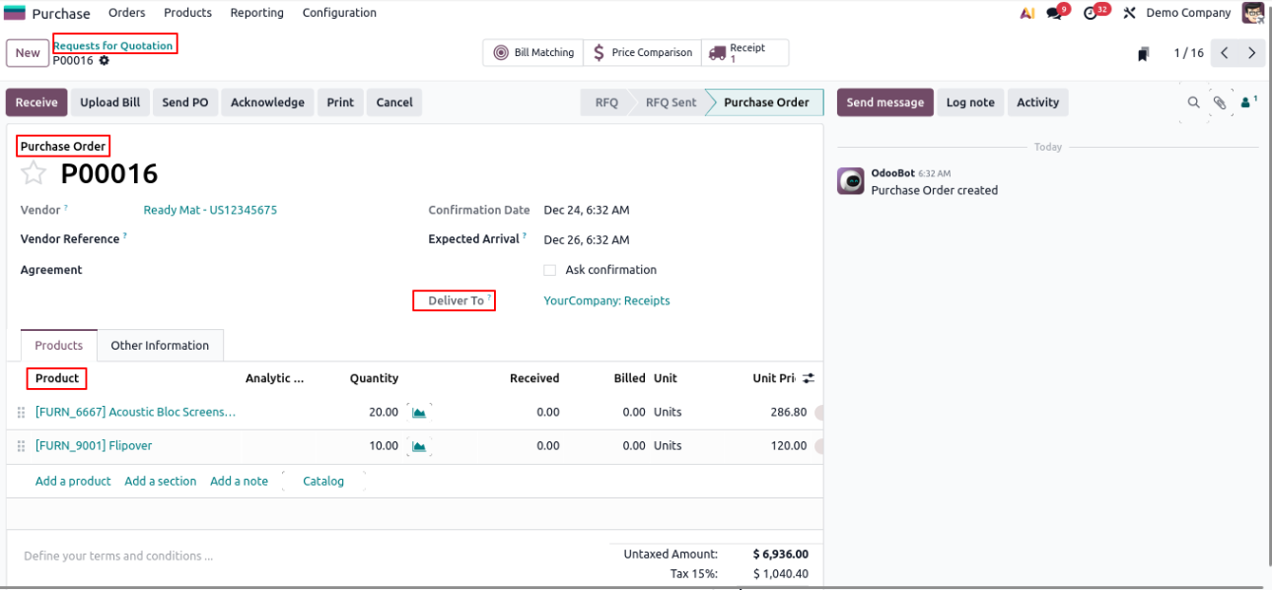Click the bookmark icon near the pager
Viewport: 1272px width, 590px height.
tap(1143, 54)
